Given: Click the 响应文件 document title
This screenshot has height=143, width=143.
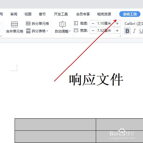Looking at the screenshot, I should [96, 80].
